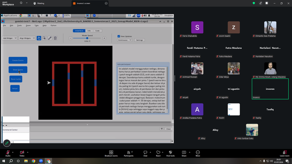
Task: Click rinto lumban batu's participant thumbnail
Action: pyautogui.click(x=252, y=130)
